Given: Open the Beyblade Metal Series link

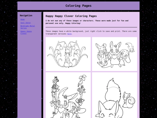Looking at the screenshot, I should tap(28, 27).
